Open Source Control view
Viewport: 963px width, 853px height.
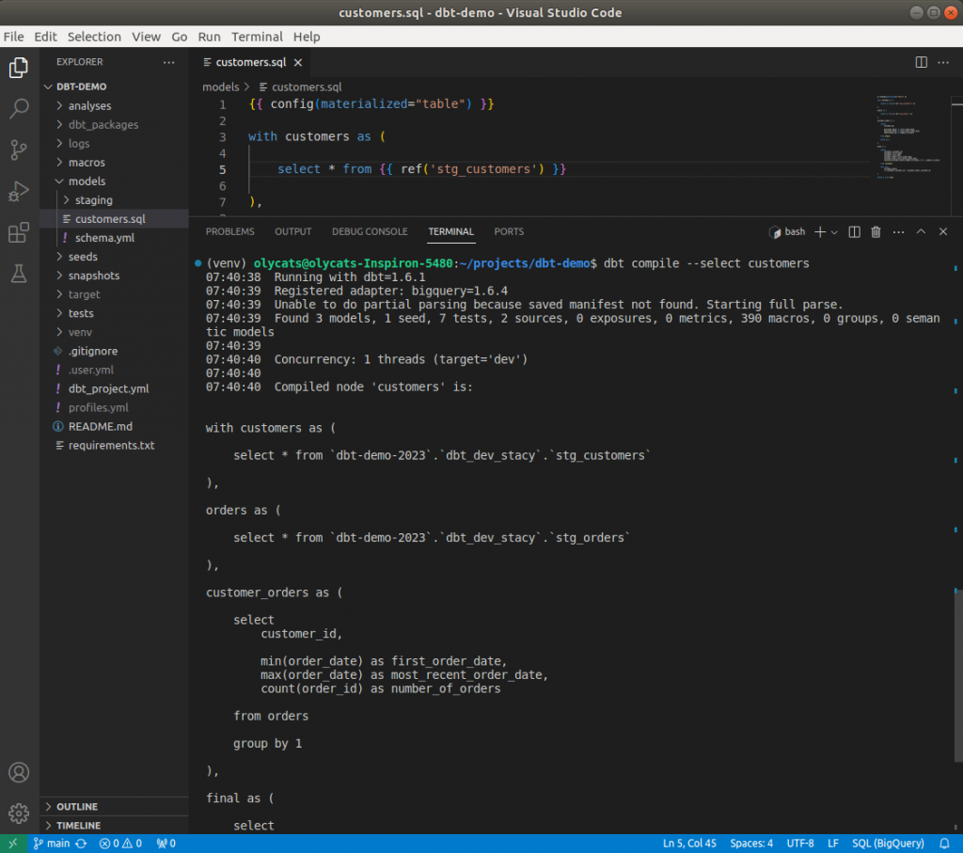[x=19, y=150]
